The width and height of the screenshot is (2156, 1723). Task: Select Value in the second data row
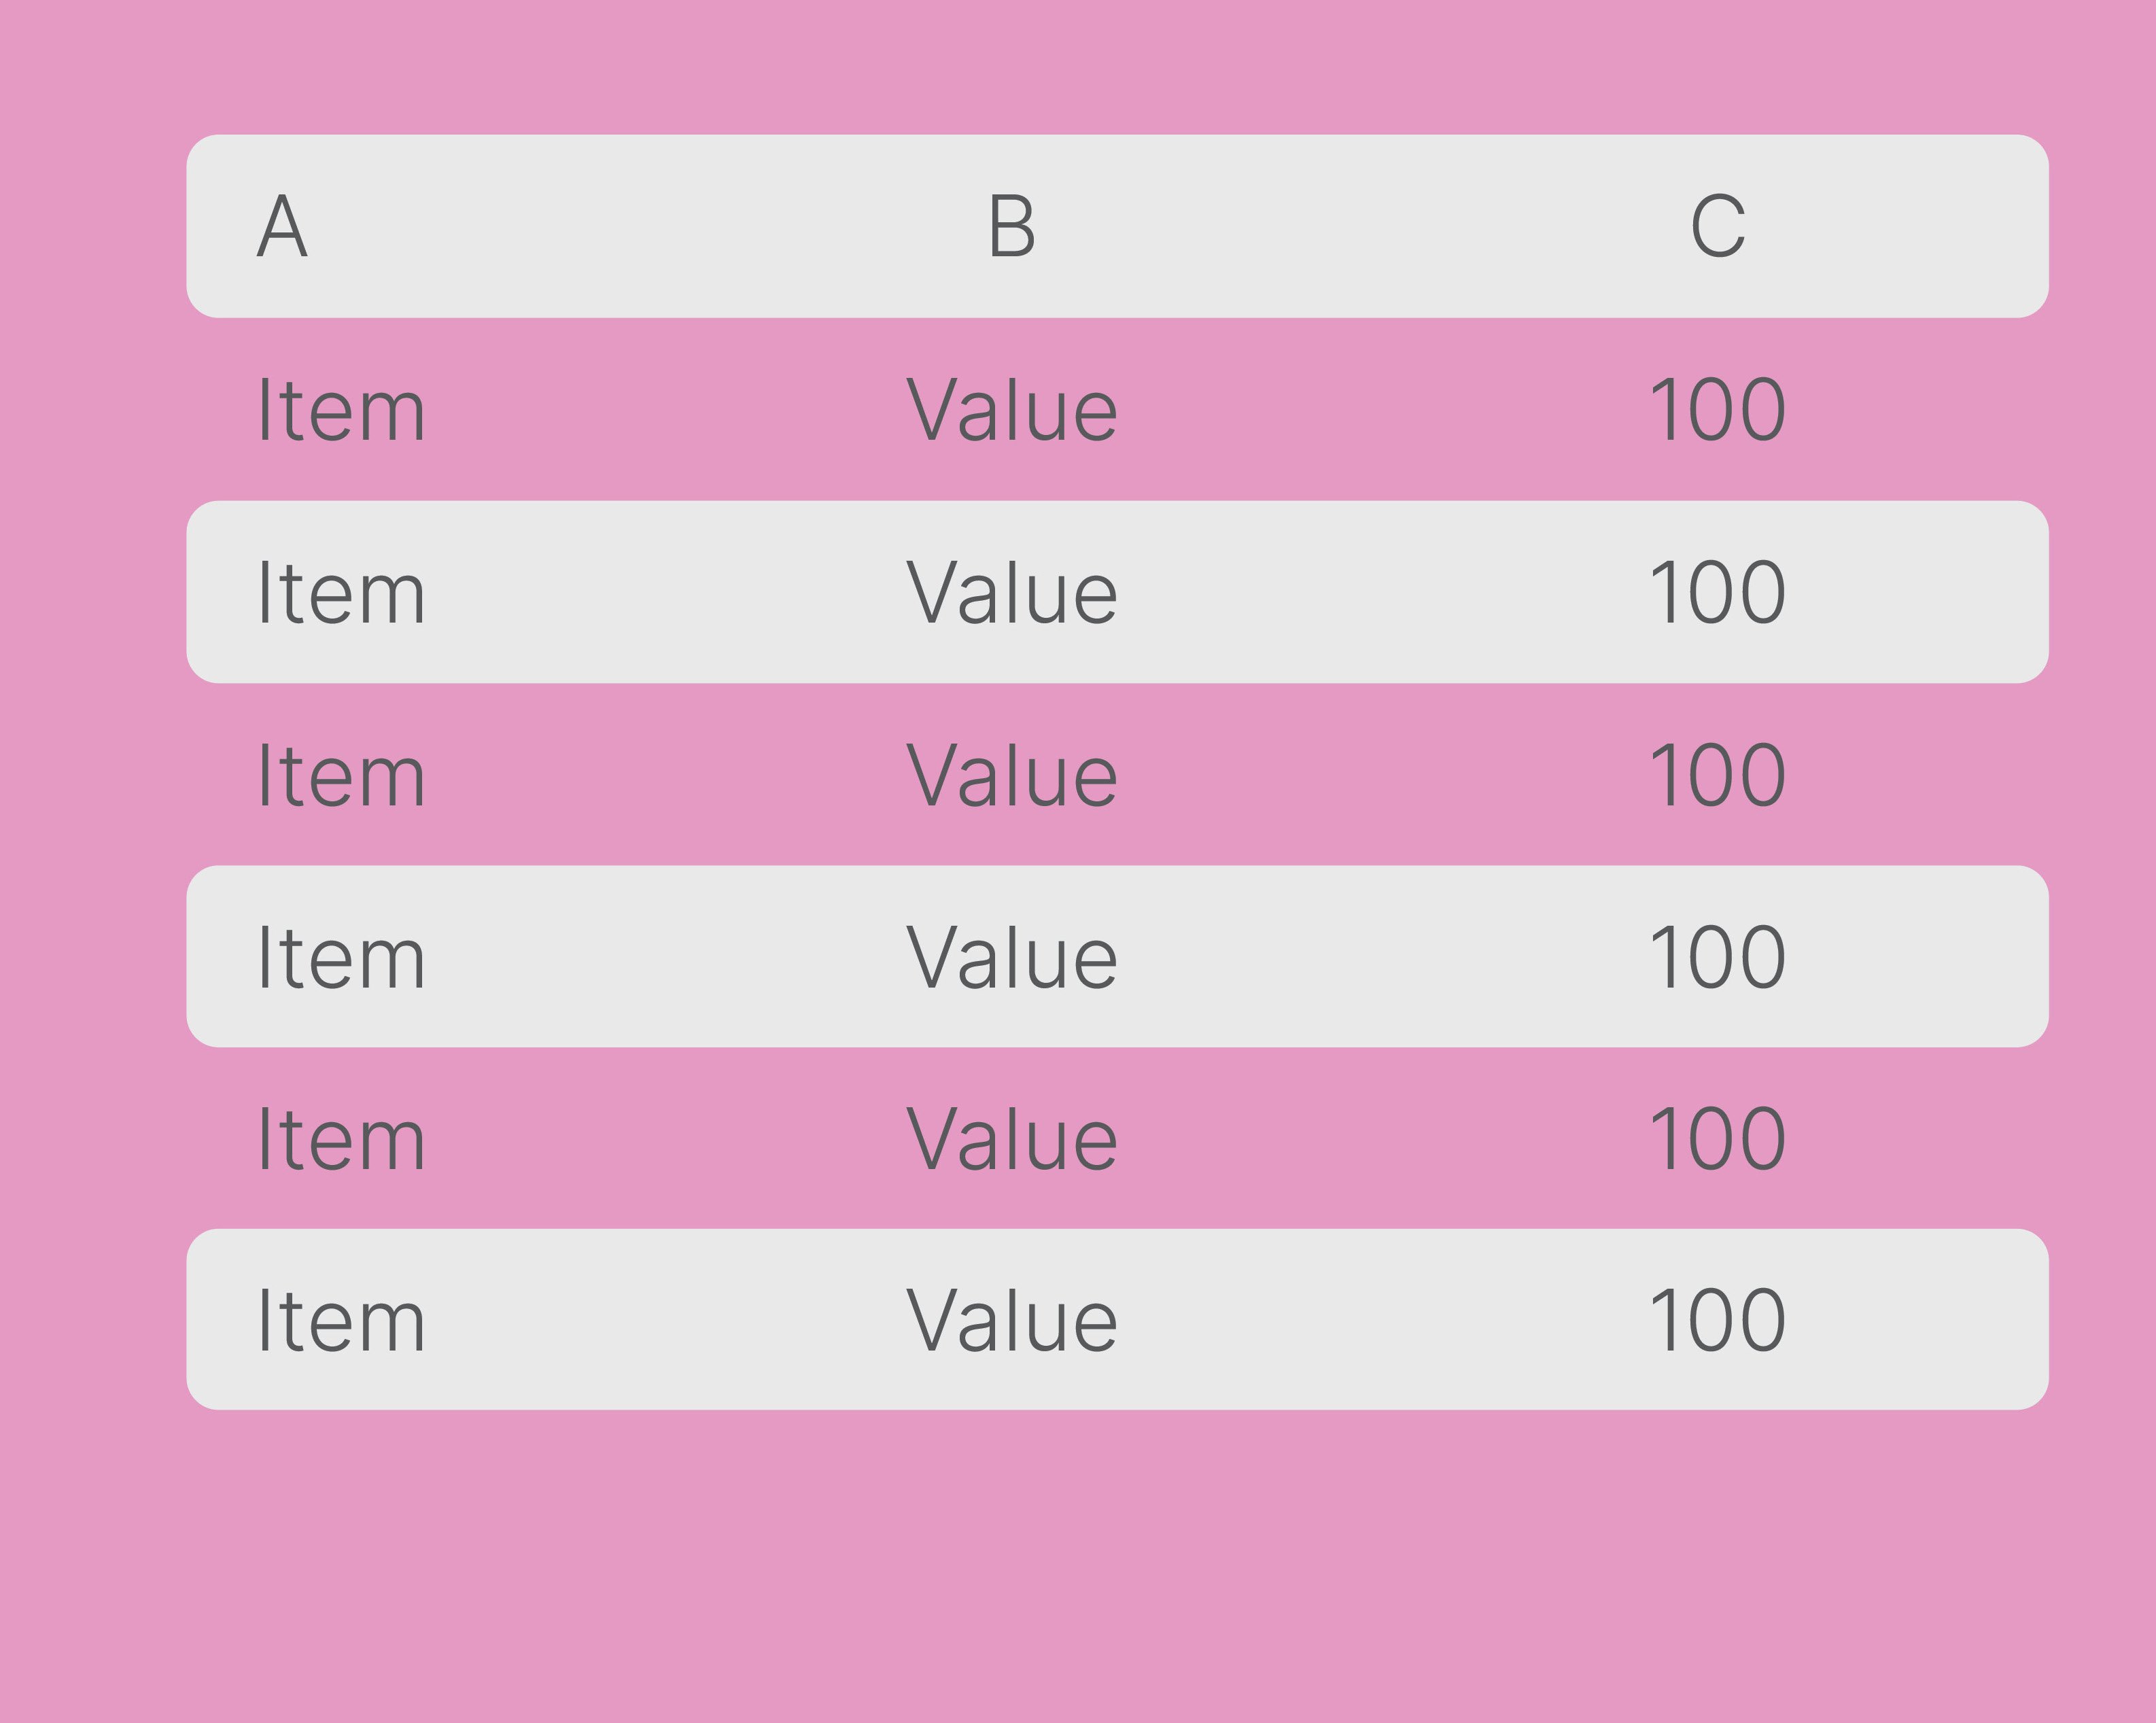tap(1011, 592)
